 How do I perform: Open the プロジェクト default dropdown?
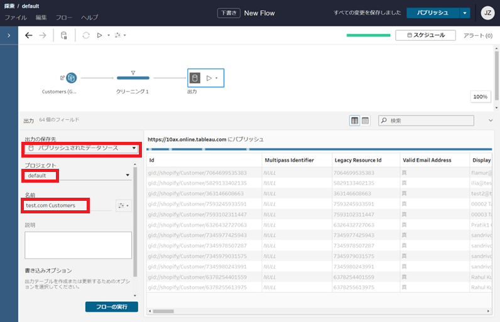[79, 176]
